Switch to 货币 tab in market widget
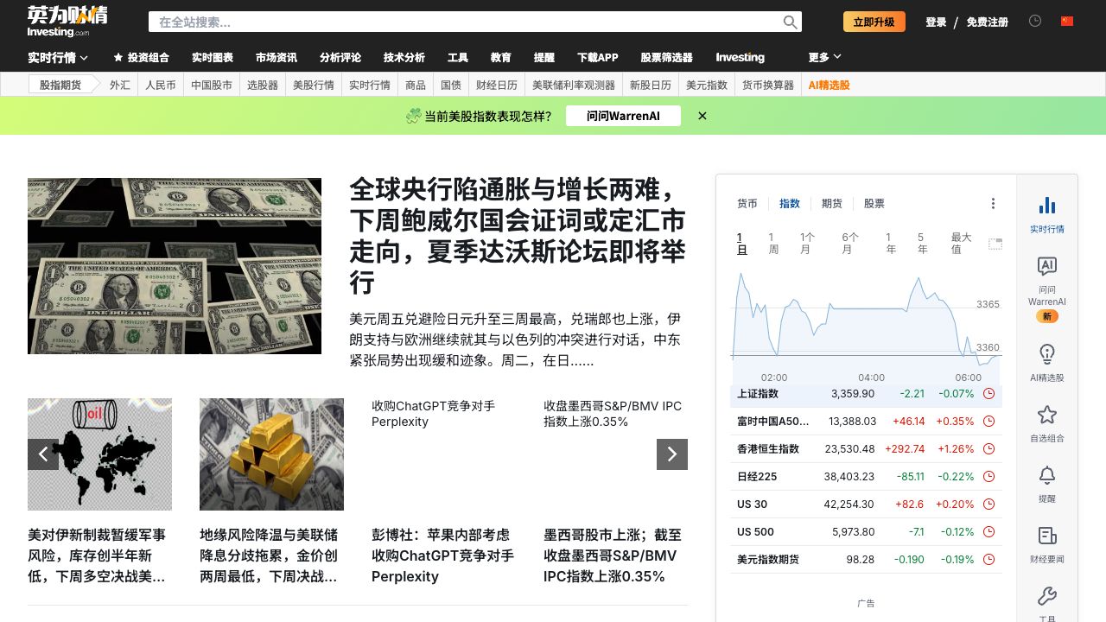This screenshot has width=1106, height=622. click(747, 204)
